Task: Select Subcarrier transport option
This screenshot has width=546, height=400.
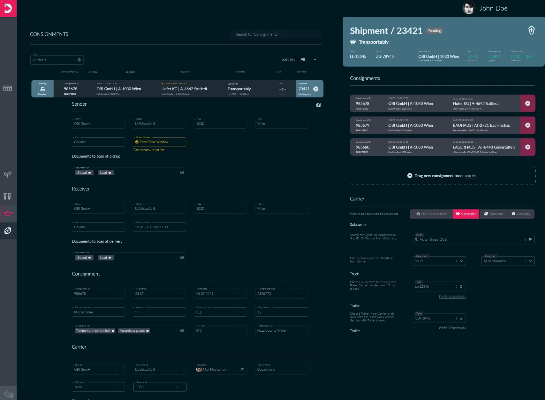Action: [x=465, y=214]
